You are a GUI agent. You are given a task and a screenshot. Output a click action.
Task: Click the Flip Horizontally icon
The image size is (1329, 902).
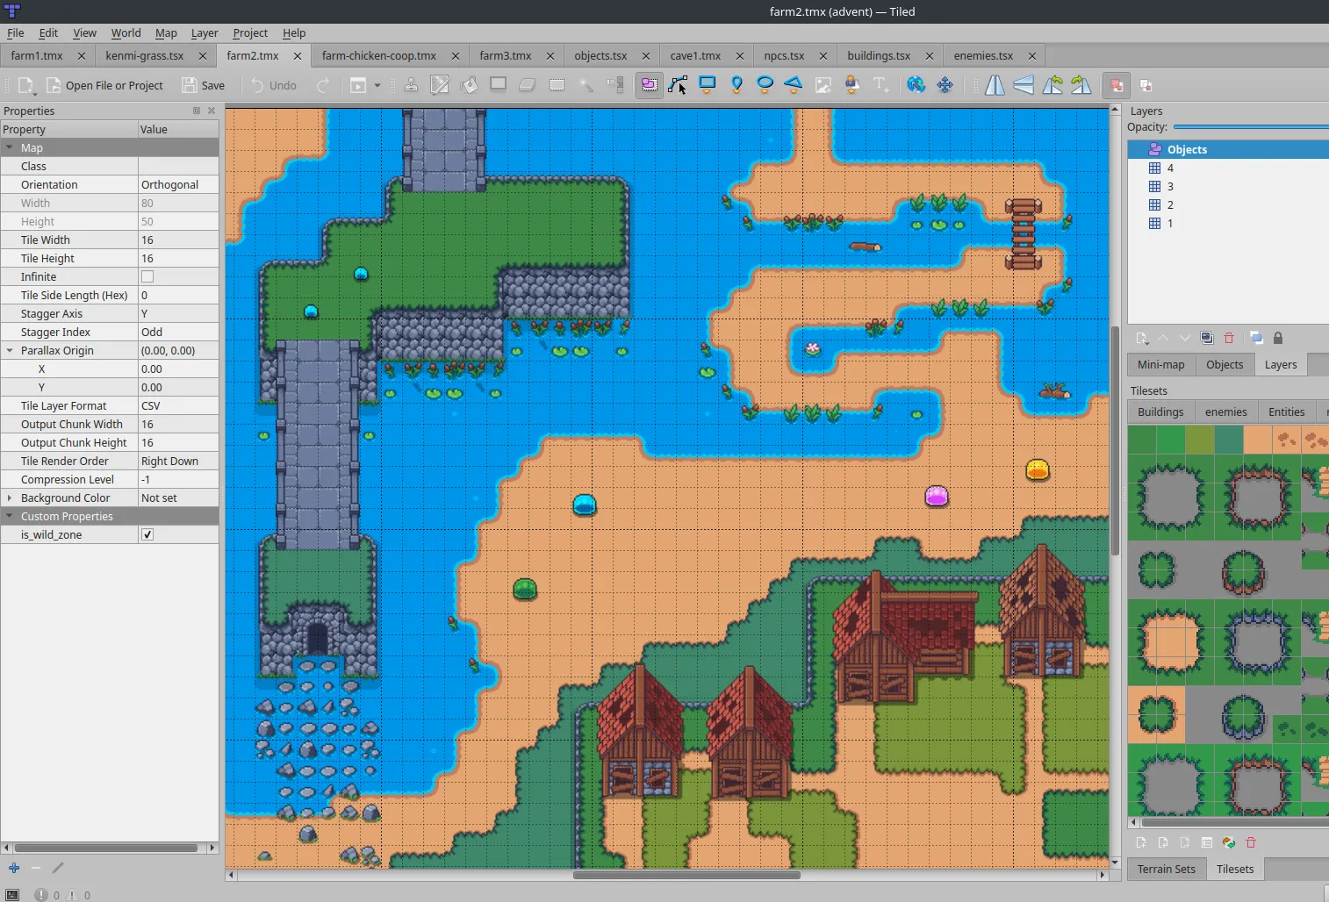pos(995,85)
